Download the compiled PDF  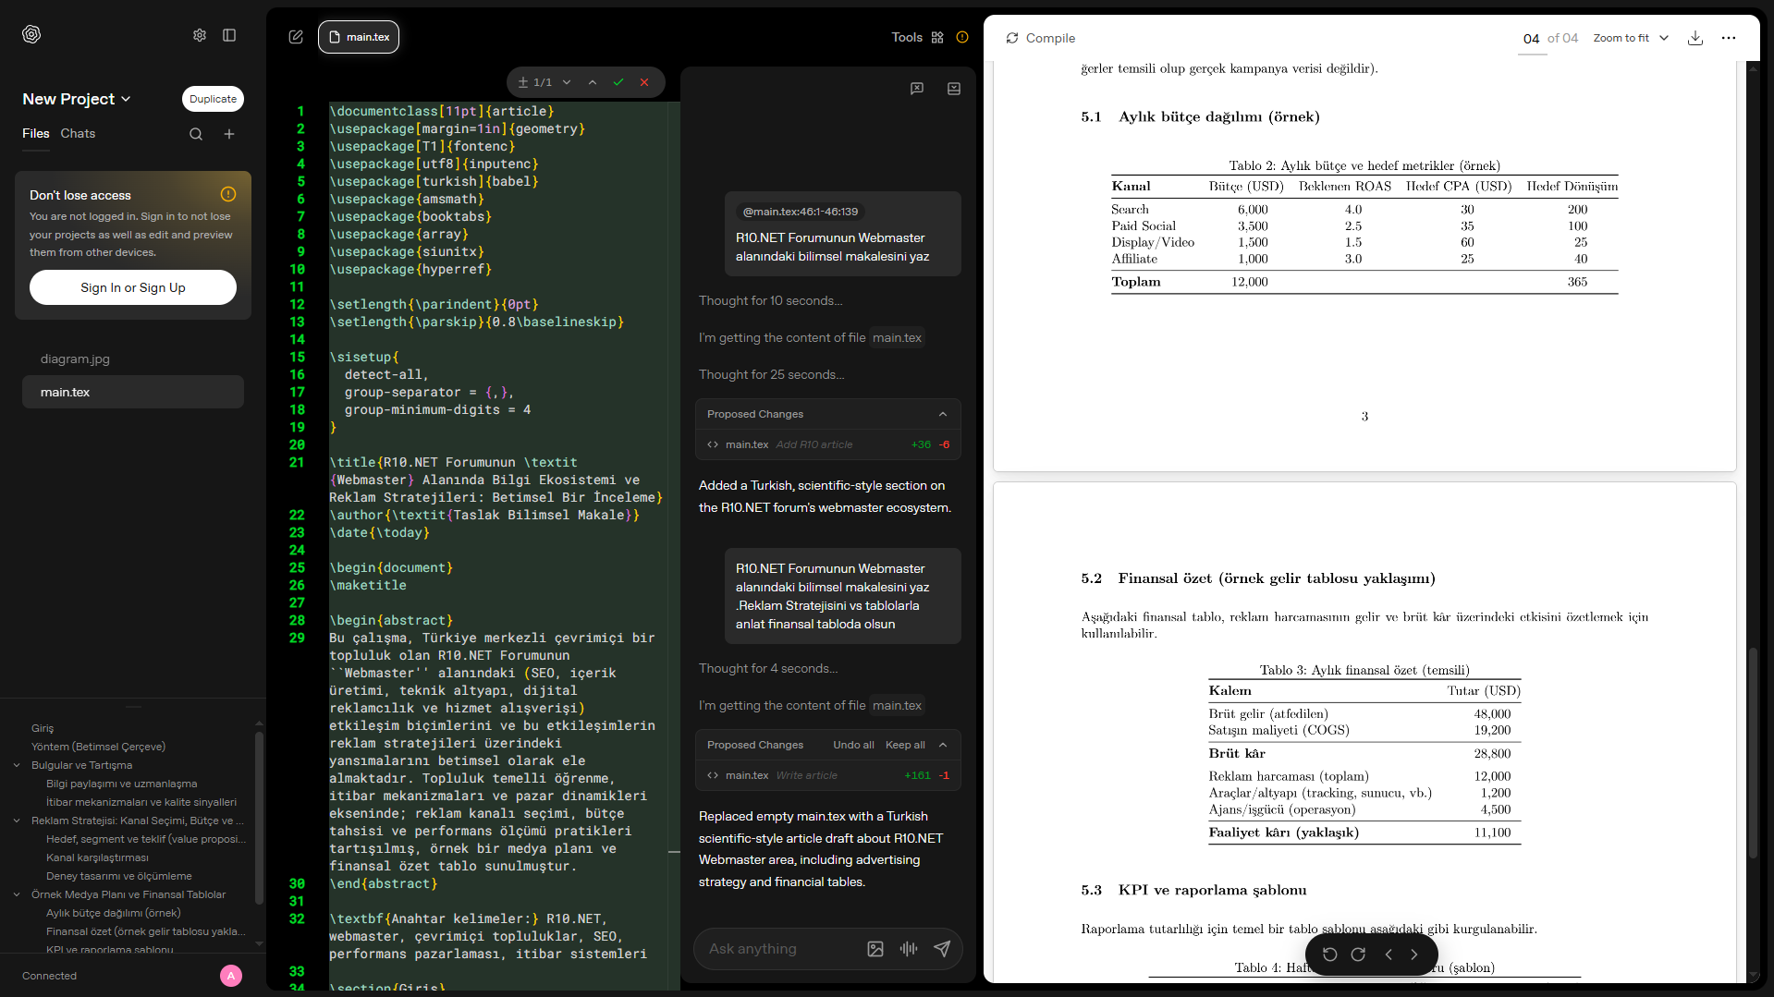tap(1695, 38)
